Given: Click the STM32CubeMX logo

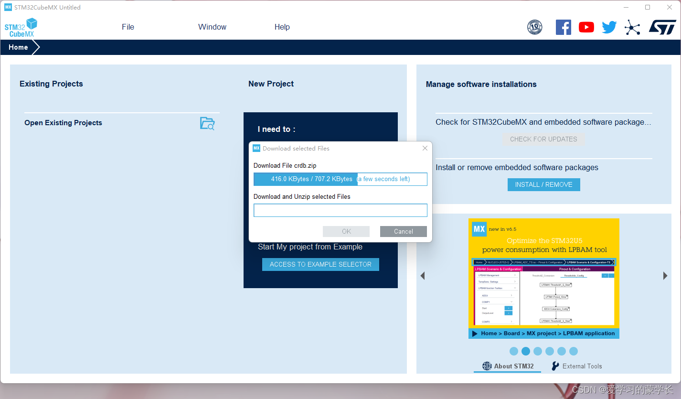Looking at the screenshot, I should [x=21, y=27].
